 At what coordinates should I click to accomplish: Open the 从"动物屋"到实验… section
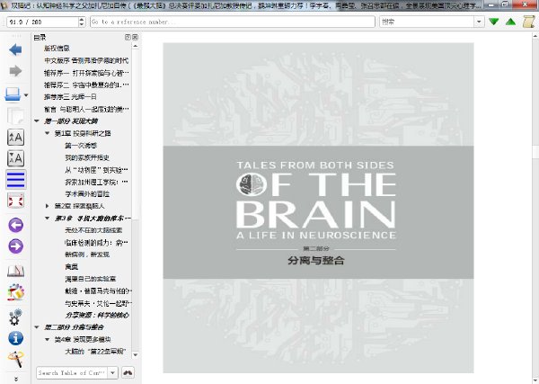click(x=97, y=170)
